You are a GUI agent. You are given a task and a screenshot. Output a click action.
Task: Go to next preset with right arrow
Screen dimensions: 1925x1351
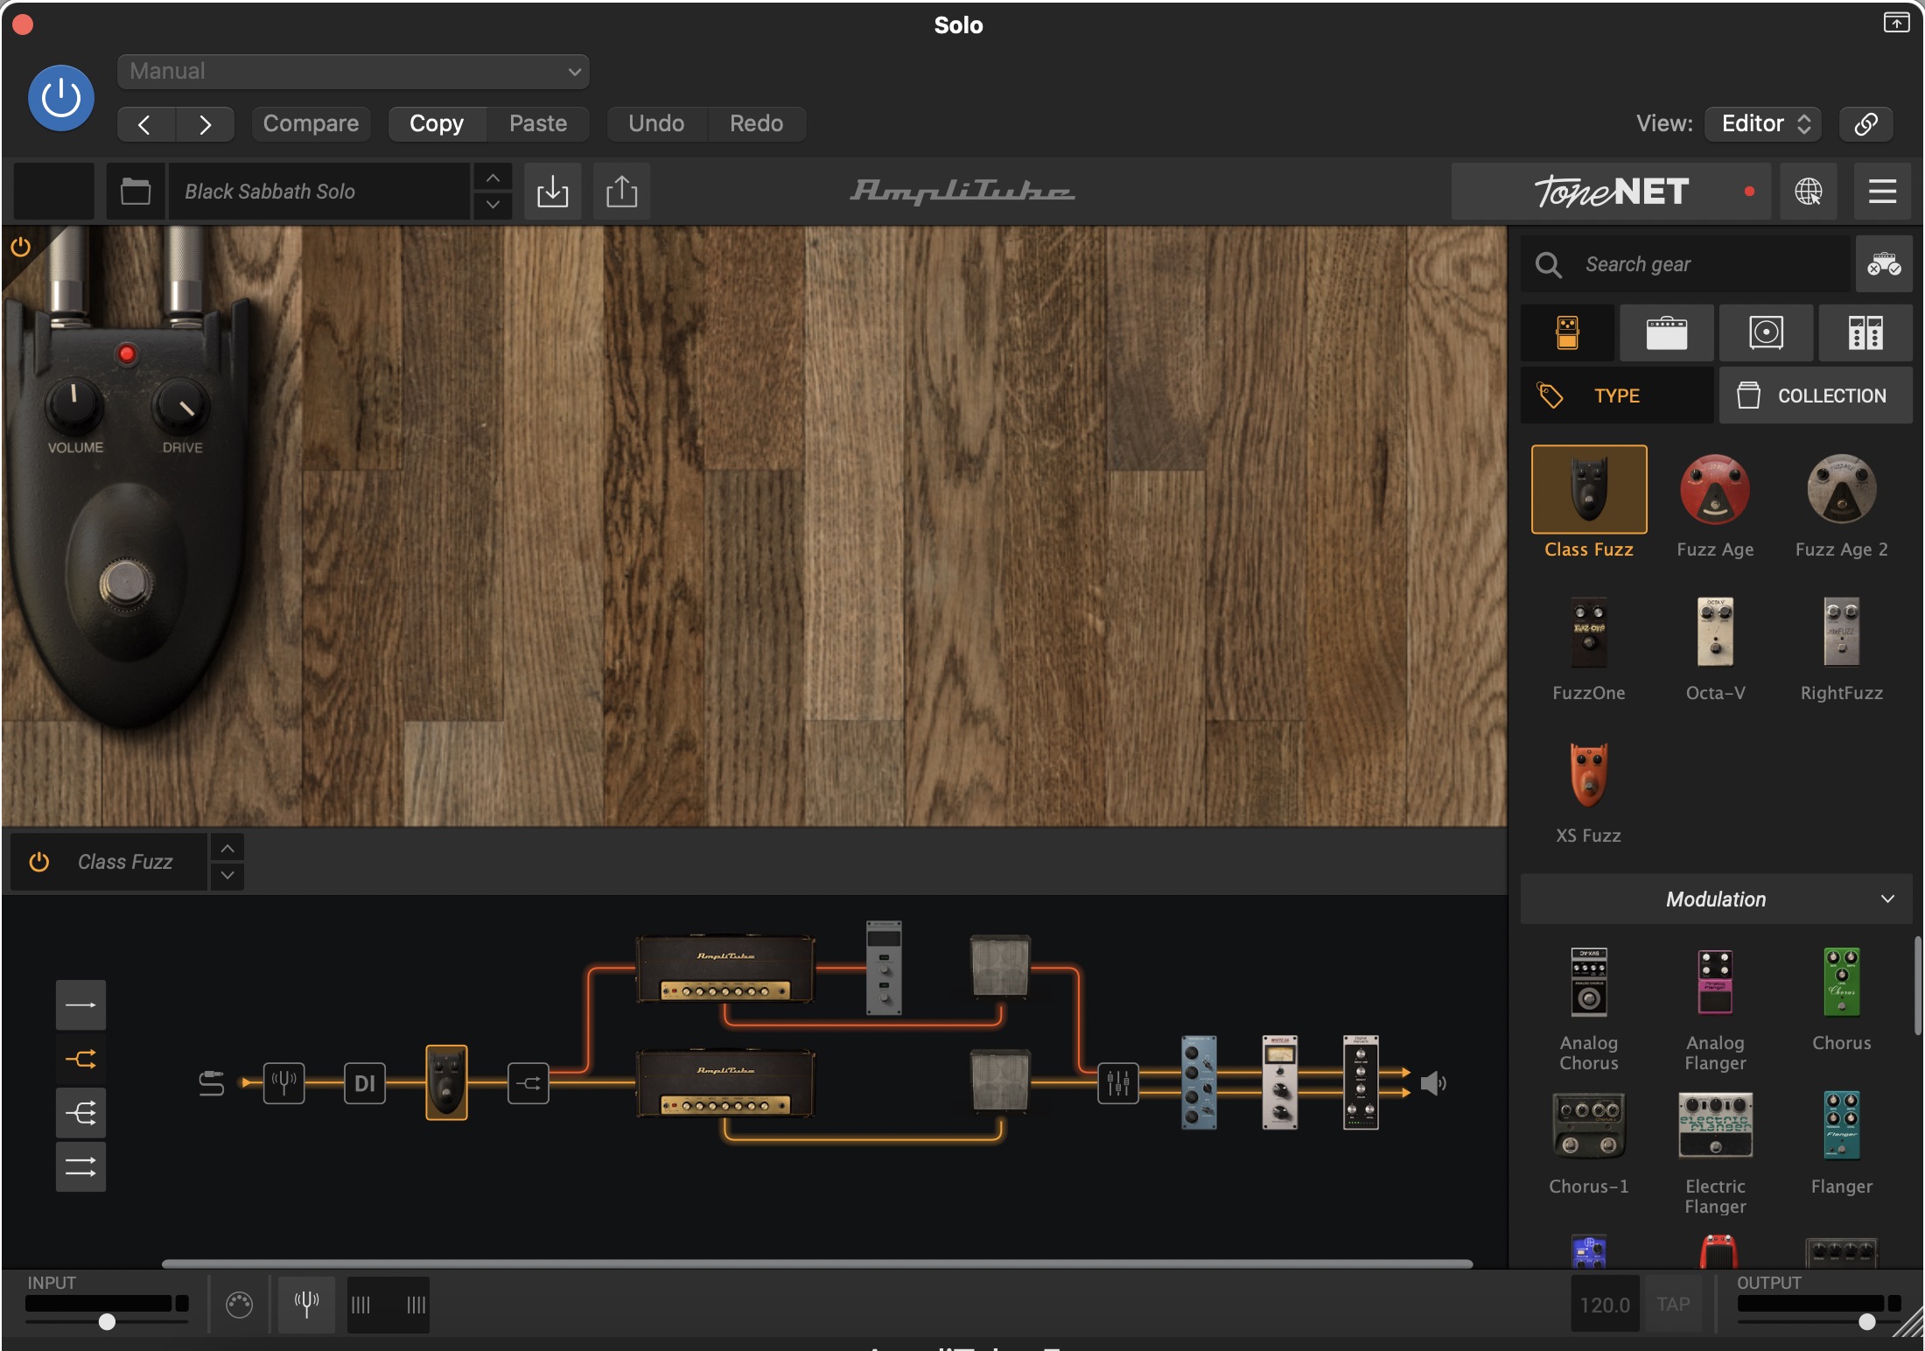[x=205, y=124]
